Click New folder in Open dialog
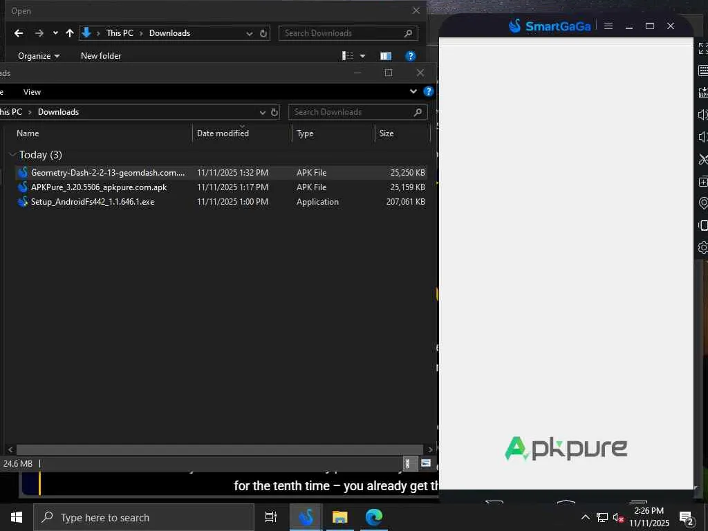 pyautogui.click(x=101, y=56)
